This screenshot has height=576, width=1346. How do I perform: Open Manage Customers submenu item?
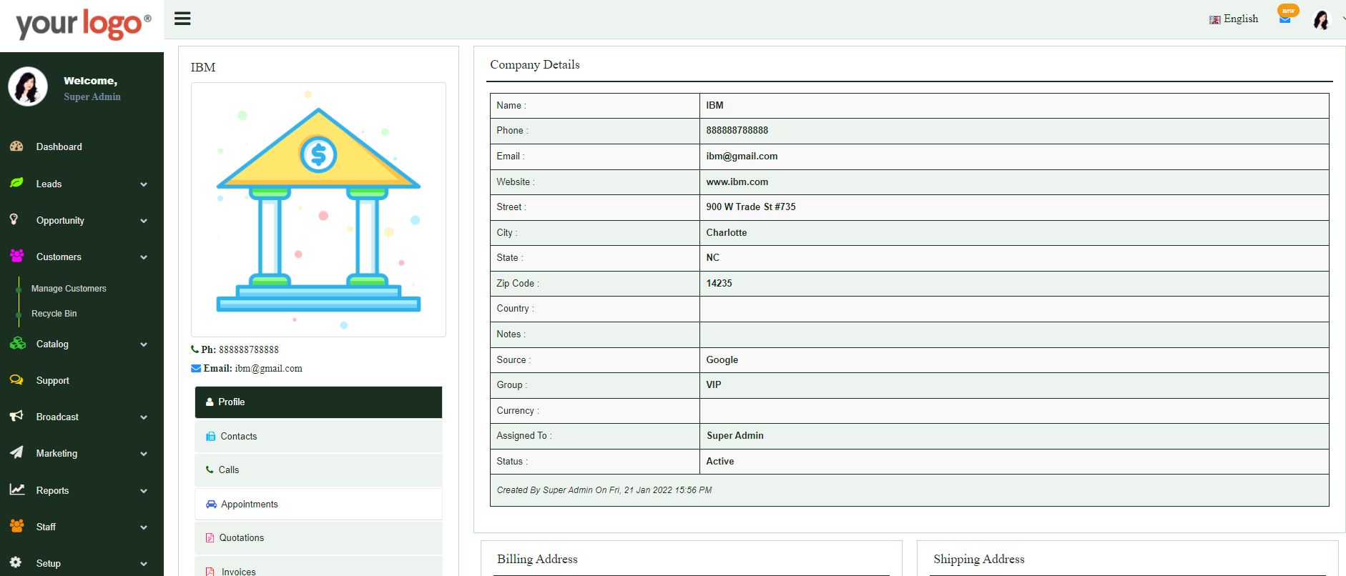[69, 289]
